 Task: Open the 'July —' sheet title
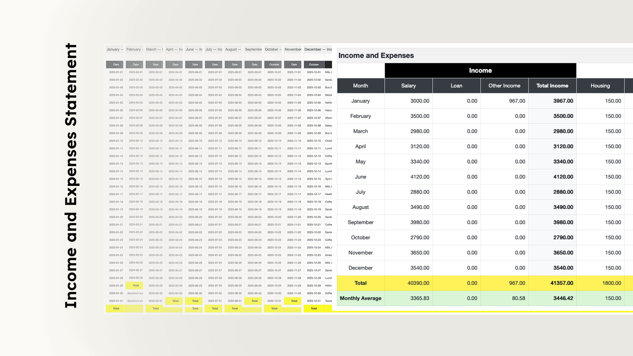(x=214, y=49)
